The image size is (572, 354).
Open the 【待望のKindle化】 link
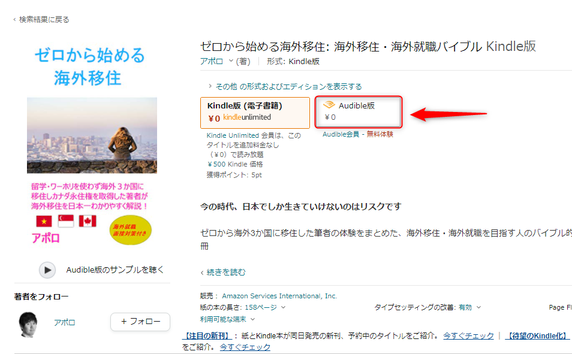pos(537,336)
